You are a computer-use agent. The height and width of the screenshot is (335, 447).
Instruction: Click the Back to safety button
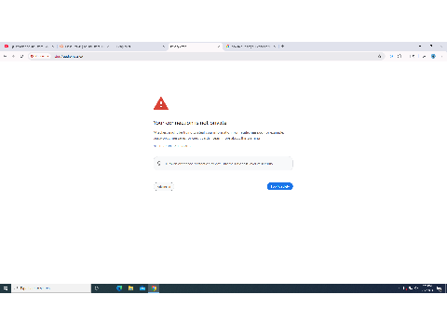[x=279, y=186]
